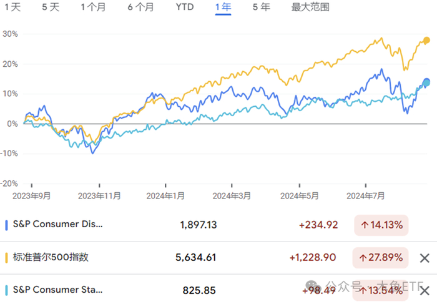Click yellow color marker beside 标准普尔500指数
This screenshot has height=304, width=437.
[6, 258]
